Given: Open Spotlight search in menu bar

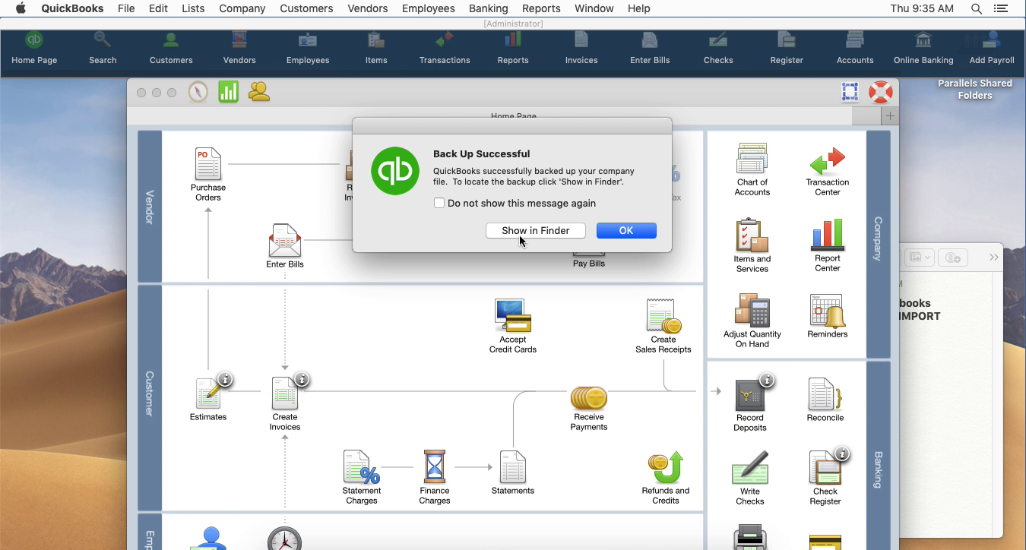Looking at the screenshot, I should click(977, 8).
